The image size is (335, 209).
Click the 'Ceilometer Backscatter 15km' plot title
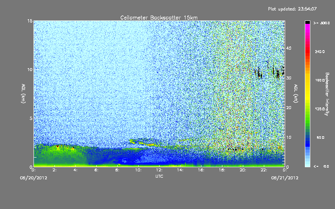tap(159, 18)
